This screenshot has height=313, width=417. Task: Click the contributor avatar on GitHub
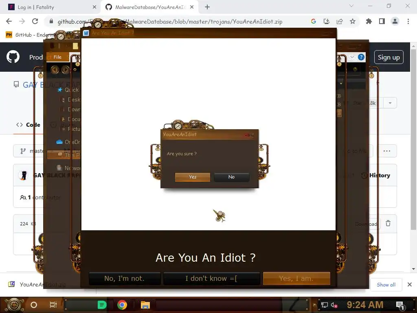click(23, 175)
